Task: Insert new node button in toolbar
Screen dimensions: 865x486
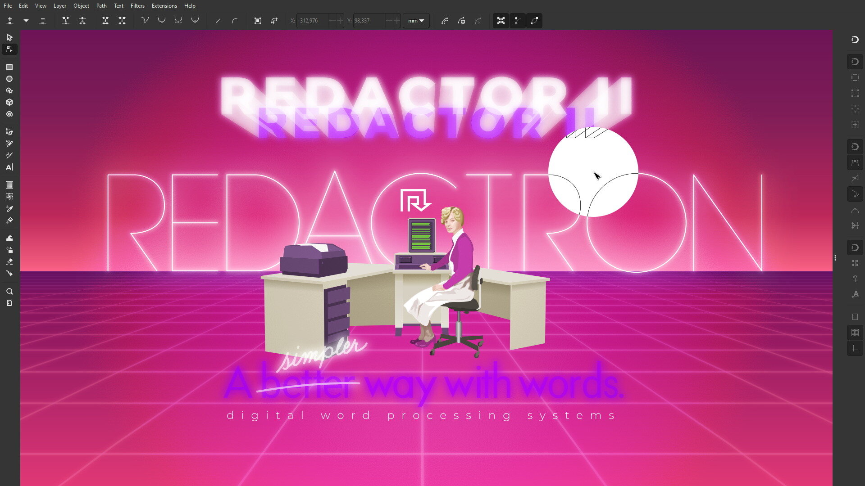Action: pos(10,21)
